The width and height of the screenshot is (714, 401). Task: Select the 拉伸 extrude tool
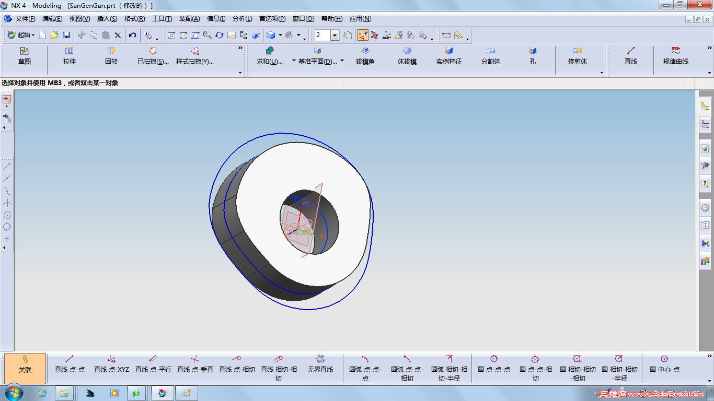pos(70,56)
